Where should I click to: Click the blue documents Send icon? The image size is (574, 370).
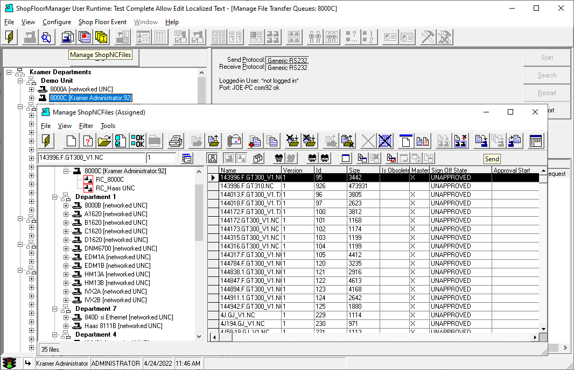(x=481, y=141)
